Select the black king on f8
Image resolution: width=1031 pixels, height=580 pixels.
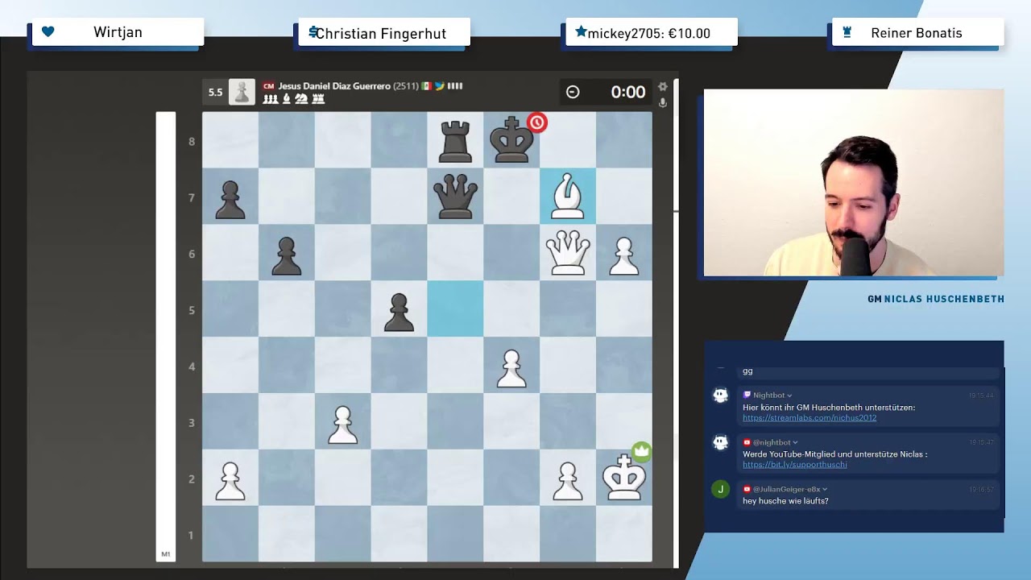[x=511, y=140]
